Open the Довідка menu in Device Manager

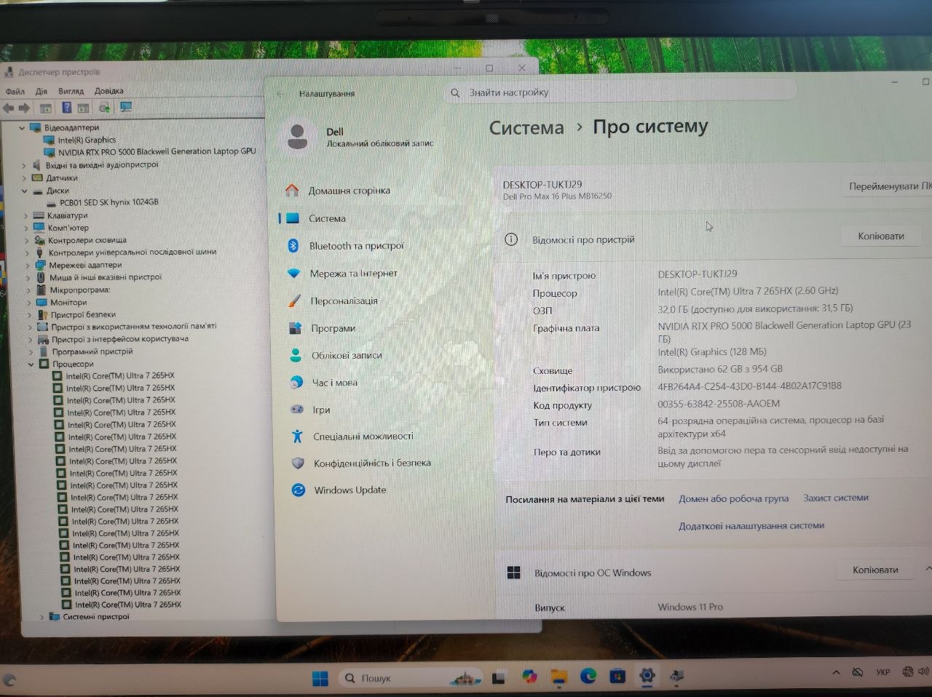109,91
